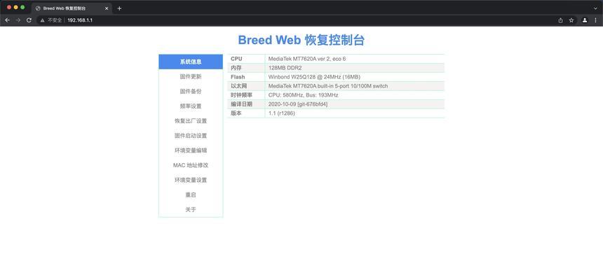Go to 频率设置
This screenshot has height=280, width=603.
(191, 106)
